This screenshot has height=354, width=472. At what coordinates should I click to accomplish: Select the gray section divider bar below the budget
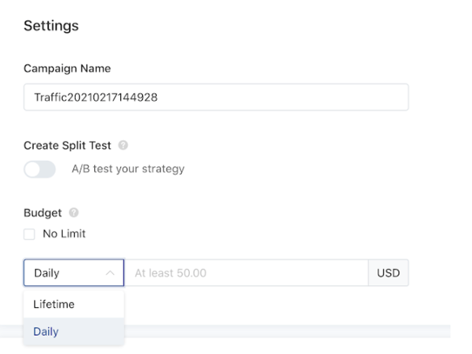click(287, 331)
